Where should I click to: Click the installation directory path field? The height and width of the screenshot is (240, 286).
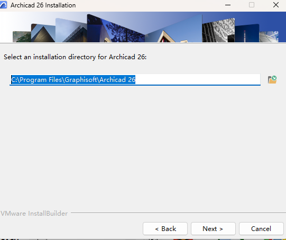135,80
